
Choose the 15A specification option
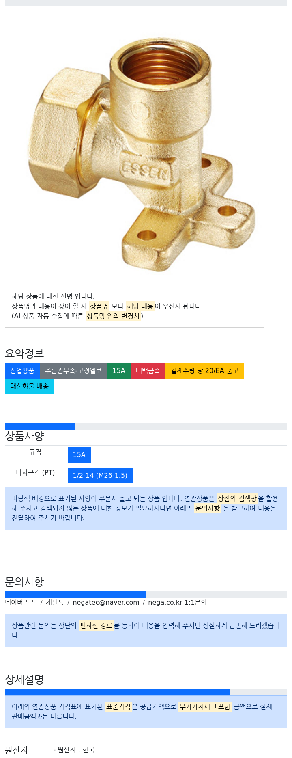point(79,455)
